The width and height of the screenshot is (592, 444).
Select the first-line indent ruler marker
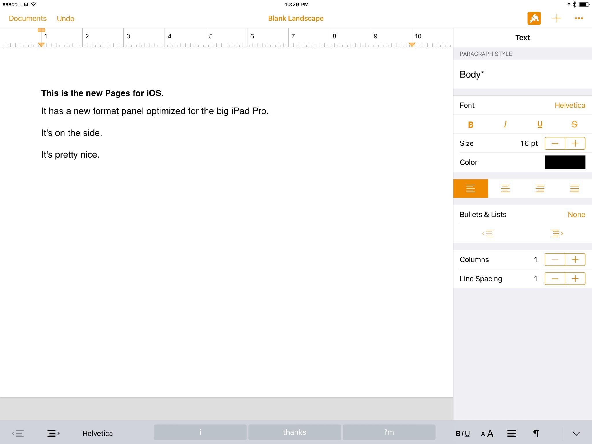[41, 30]
